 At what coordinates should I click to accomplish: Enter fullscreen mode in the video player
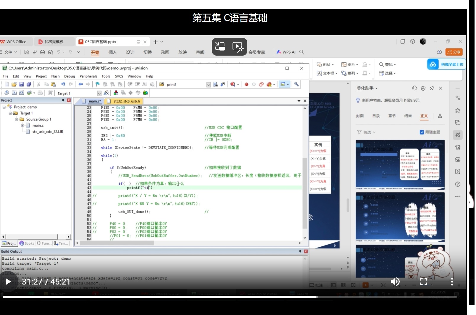click(424, 282)
